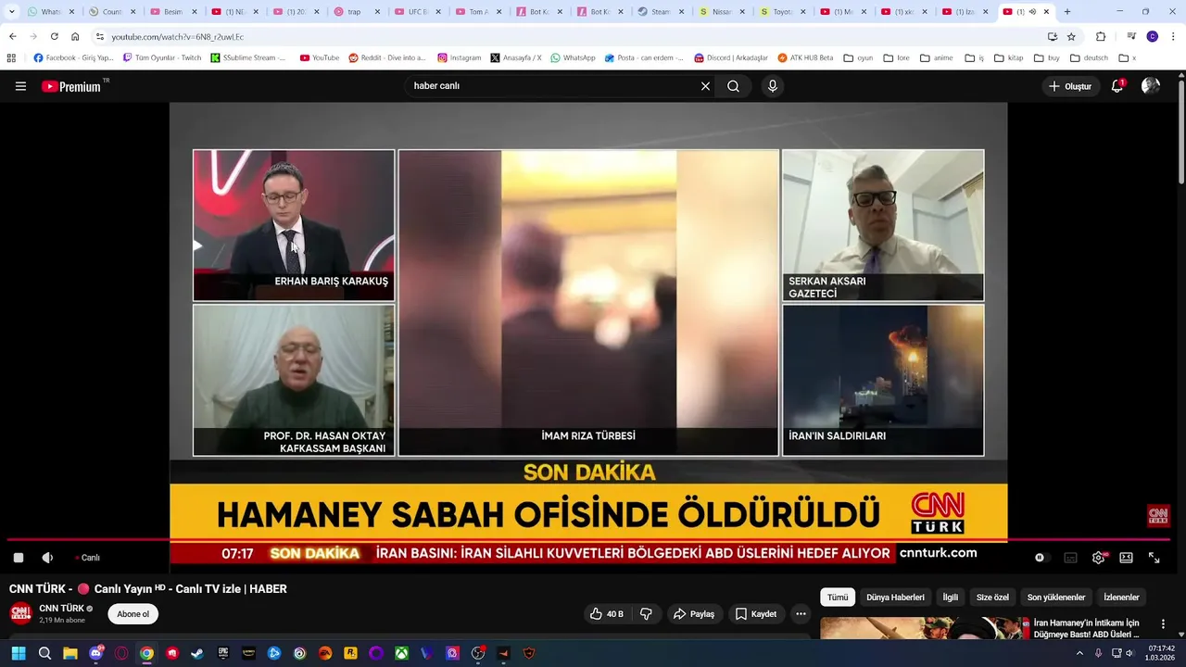Open the ATK HUB Beta bookmark
Viewport: 1186px width, 667px height.
click(x=805, y=57)
